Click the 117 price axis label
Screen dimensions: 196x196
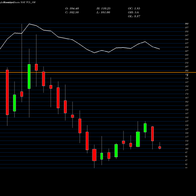(x=187, y=137)
